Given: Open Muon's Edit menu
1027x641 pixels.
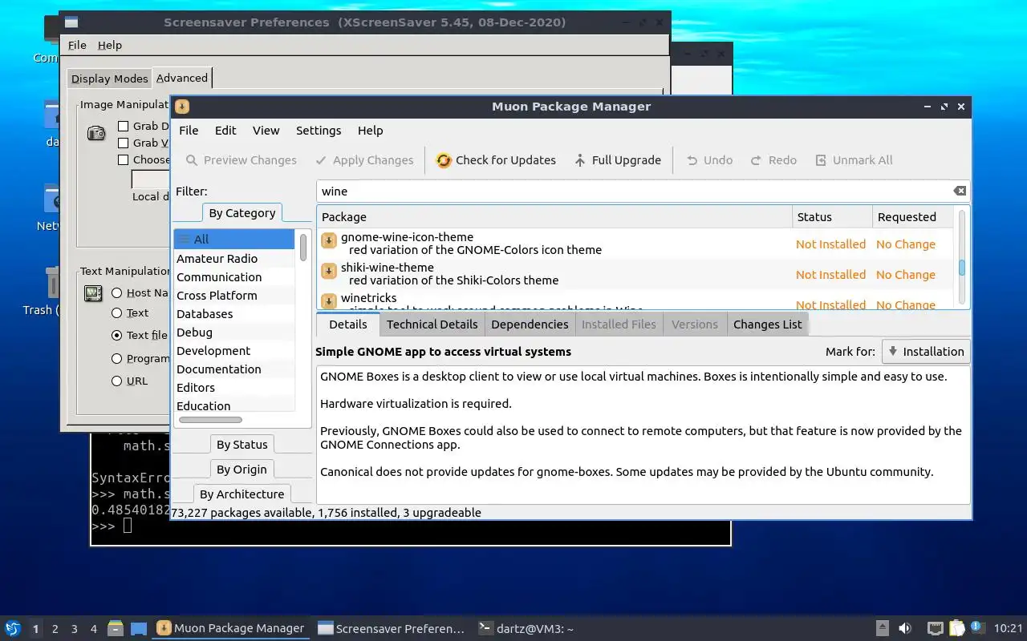Looking at the screenshot, I should [x=225, y=131].
